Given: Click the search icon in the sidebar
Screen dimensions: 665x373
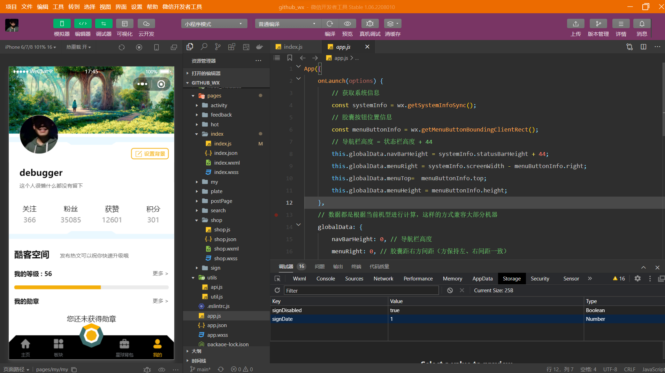Looking at the screenshot, I should 204,47.
